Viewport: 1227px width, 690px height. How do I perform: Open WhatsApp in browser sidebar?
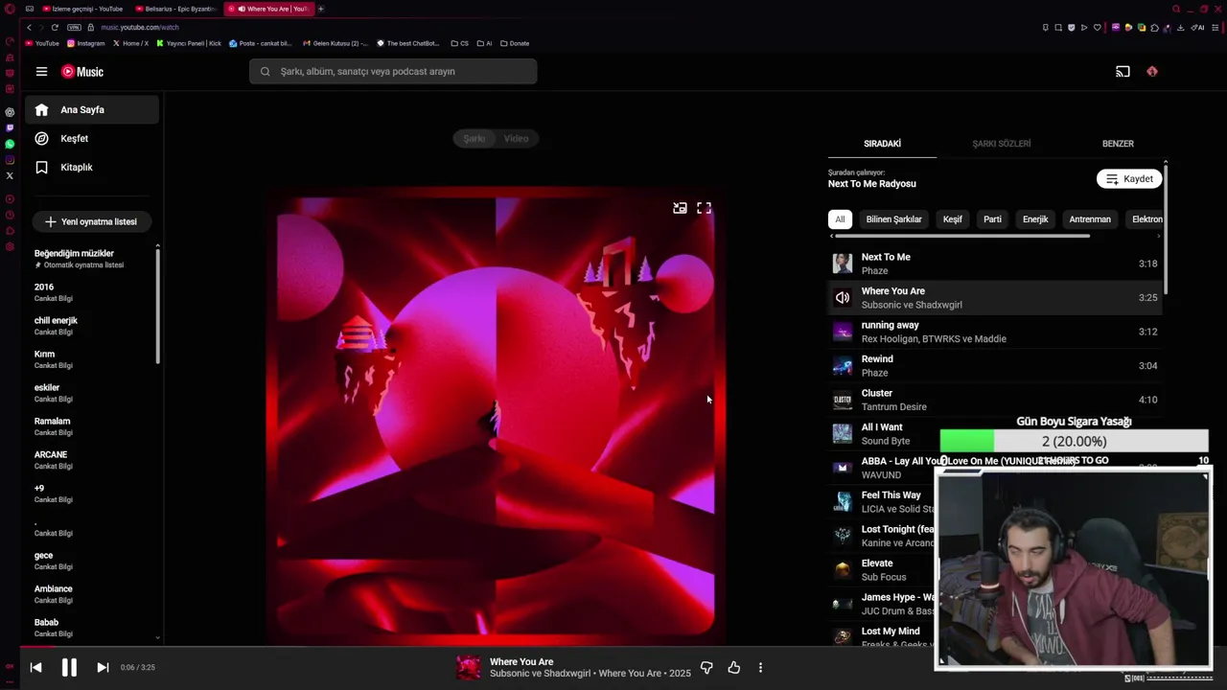10,144
